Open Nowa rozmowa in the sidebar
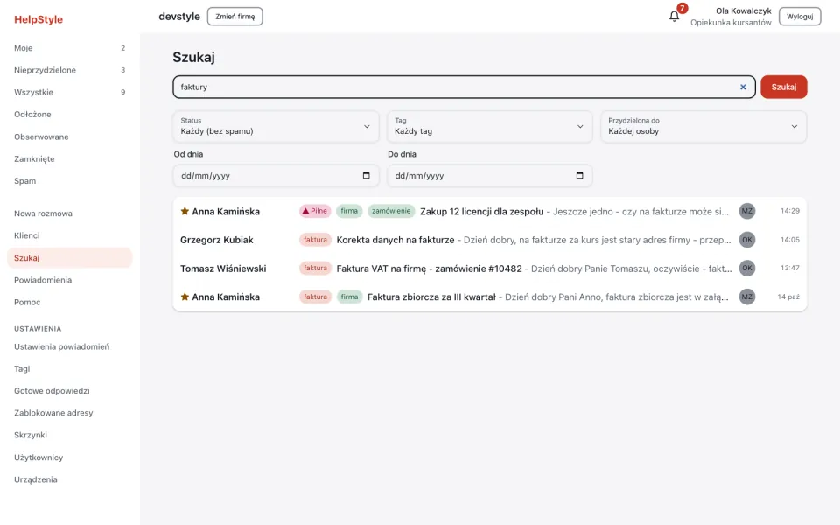The height and width of the screenshot is (525, 840). pos(70,213)
